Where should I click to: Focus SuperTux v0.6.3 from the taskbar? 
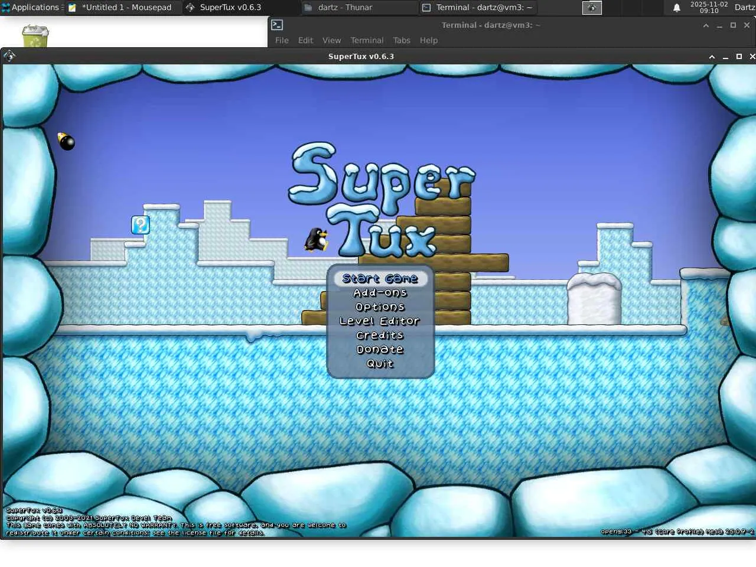(241, 8)
